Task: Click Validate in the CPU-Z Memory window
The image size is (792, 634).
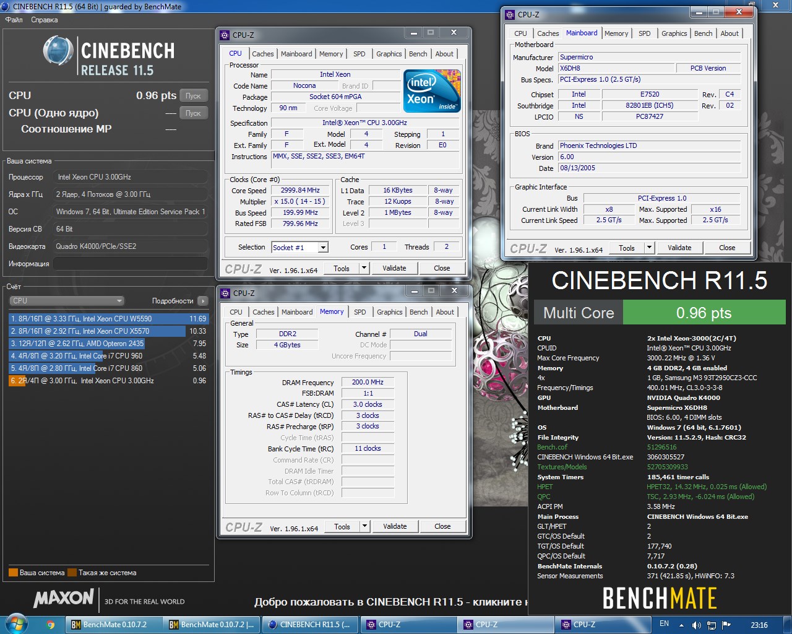Action: tap(395, 526)
